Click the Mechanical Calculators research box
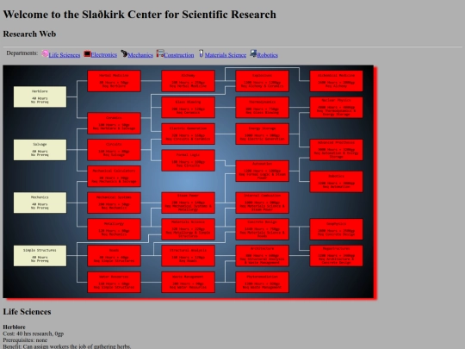This screenshot has height=349, width=465. pyautogui.click(x=115, y=177)
